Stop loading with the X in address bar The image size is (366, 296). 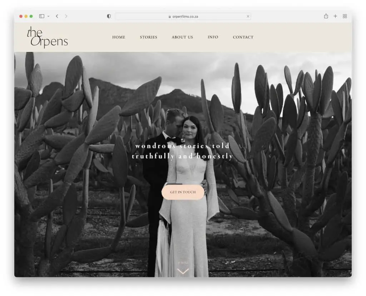[248, 16]
